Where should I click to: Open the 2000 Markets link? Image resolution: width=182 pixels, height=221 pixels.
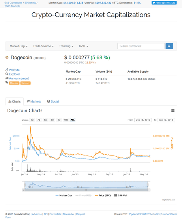[12, 6]
